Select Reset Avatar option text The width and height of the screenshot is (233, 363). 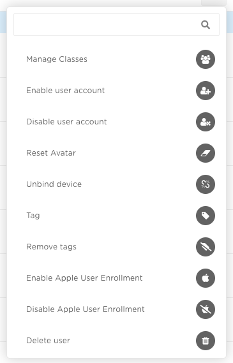(x=51, y=153)
